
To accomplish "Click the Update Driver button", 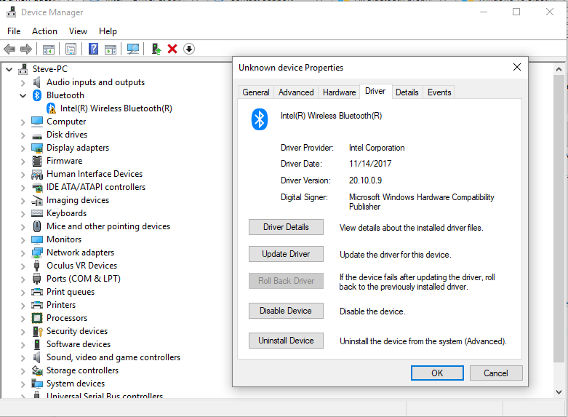I will coord(286,254).
